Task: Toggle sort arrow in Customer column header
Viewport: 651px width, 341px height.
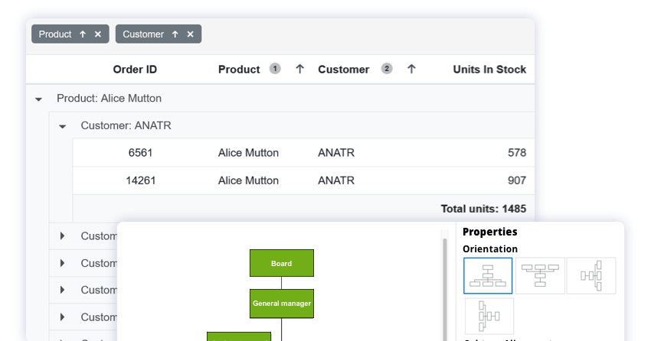Action: pyautogui.click(x=411, y=69)
